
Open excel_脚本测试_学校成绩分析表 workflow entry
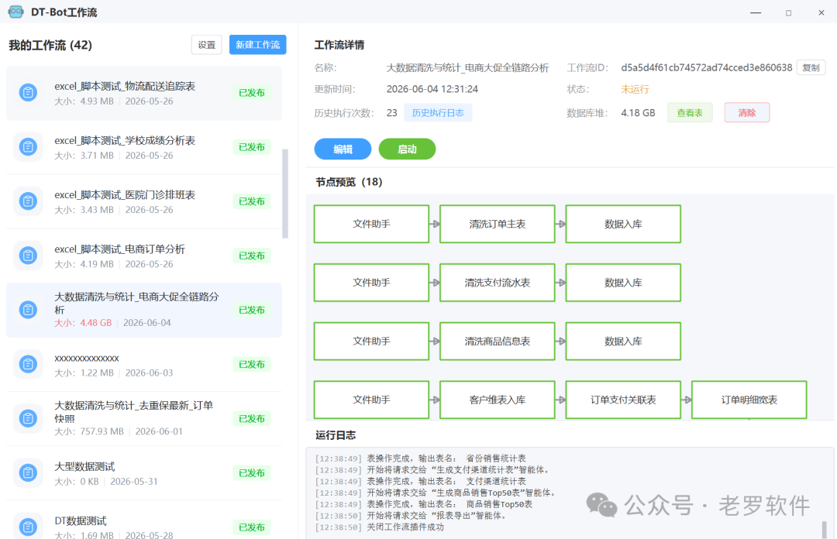(143, 147)
